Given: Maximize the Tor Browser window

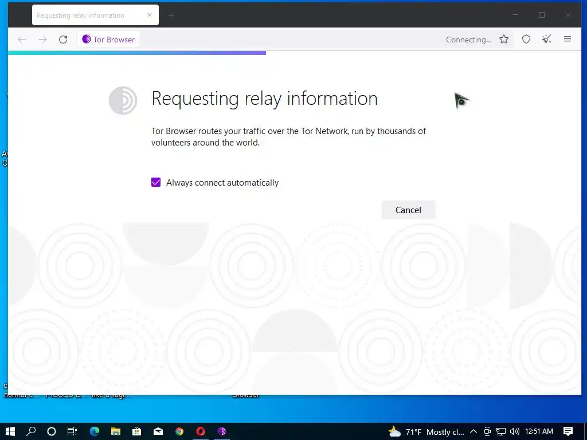Looking at the screenshot, I should [x=542, y=15].
